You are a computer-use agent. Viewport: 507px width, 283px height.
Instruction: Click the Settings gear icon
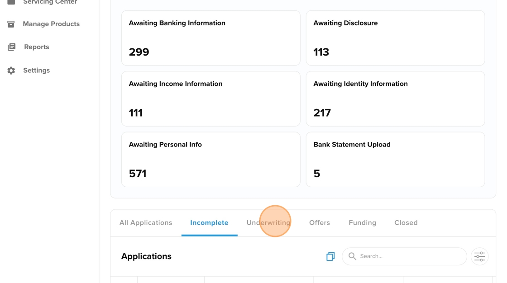pos(11,71)
